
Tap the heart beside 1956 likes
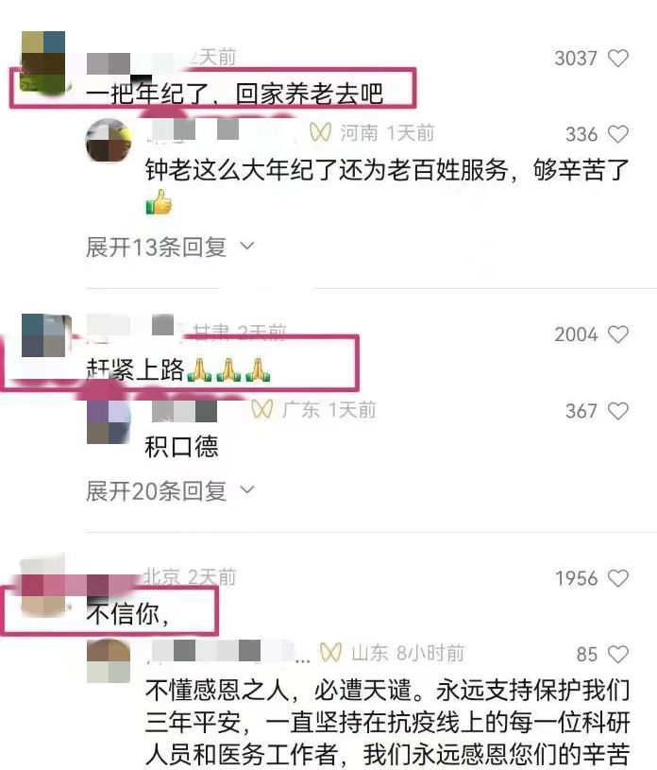pos(617,578)
